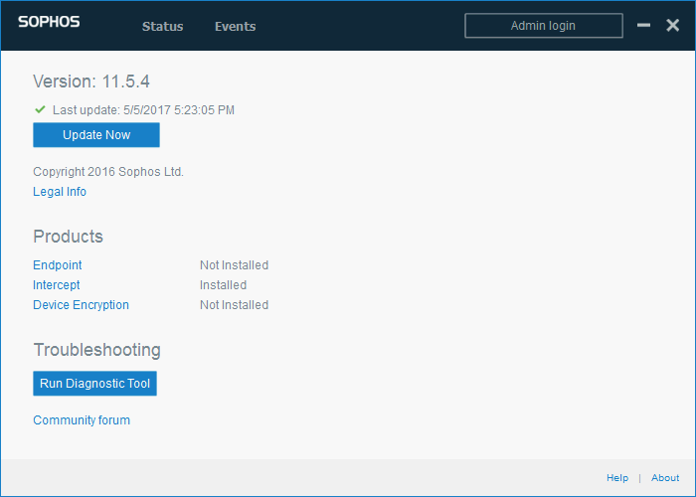Select the Products heading
Image resolution: width=696 pixels, height=497 pixels.
[68, 237]
